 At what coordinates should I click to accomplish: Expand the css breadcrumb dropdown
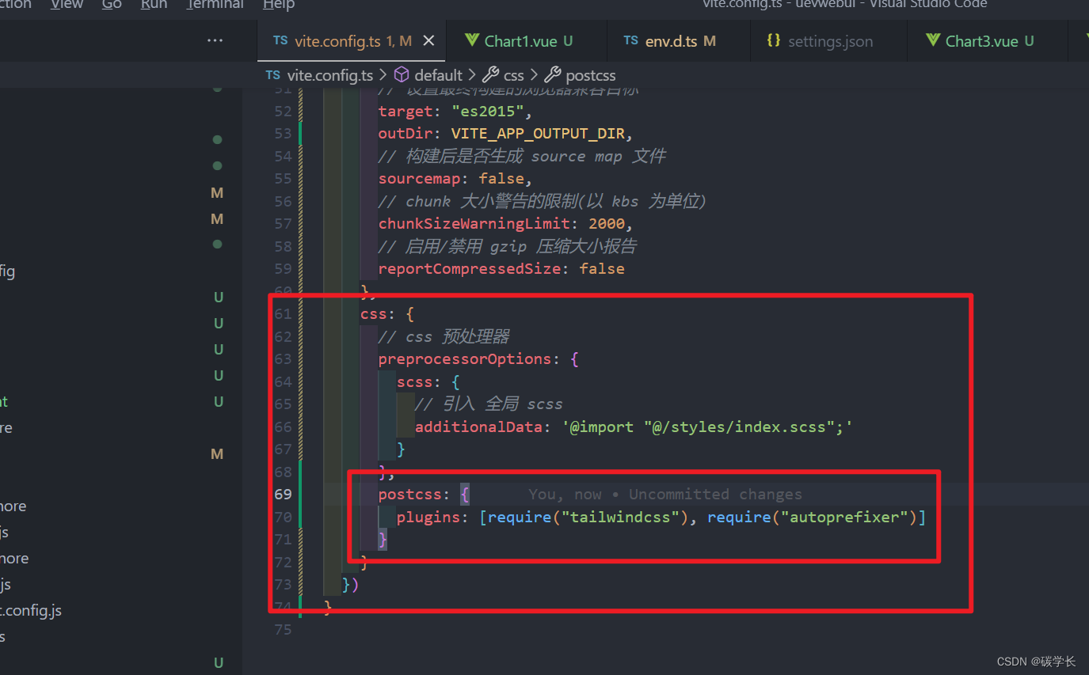click(x=514, y=75)
